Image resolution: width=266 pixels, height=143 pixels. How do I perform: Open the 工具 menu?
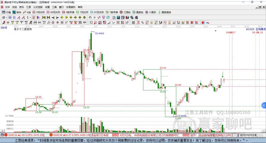coord(54,7)
